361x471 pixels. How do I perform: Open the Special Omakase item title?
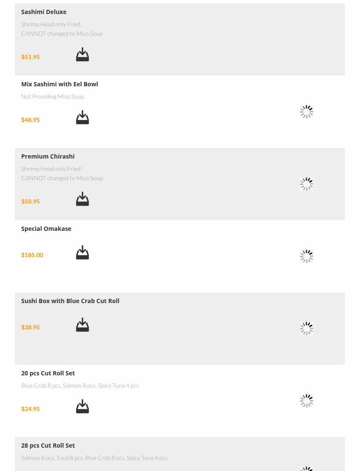coord(46,229)
